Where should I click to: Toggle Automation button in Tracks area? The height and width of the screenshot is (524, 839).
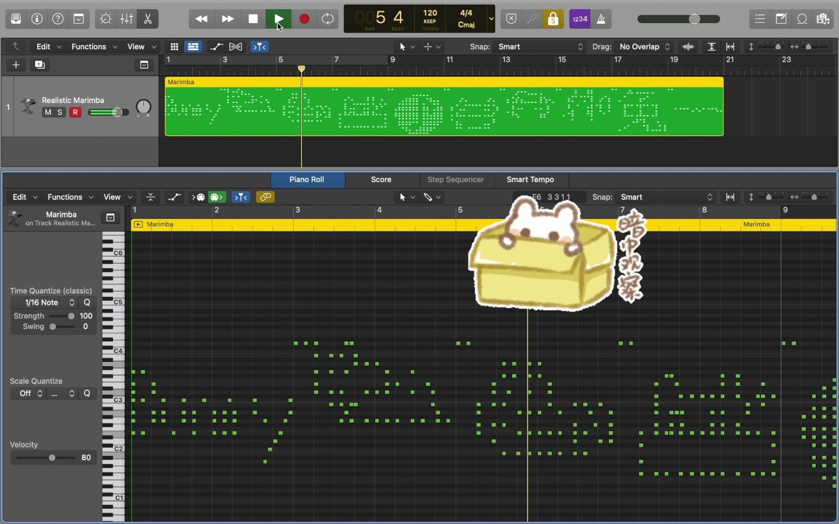216,47
